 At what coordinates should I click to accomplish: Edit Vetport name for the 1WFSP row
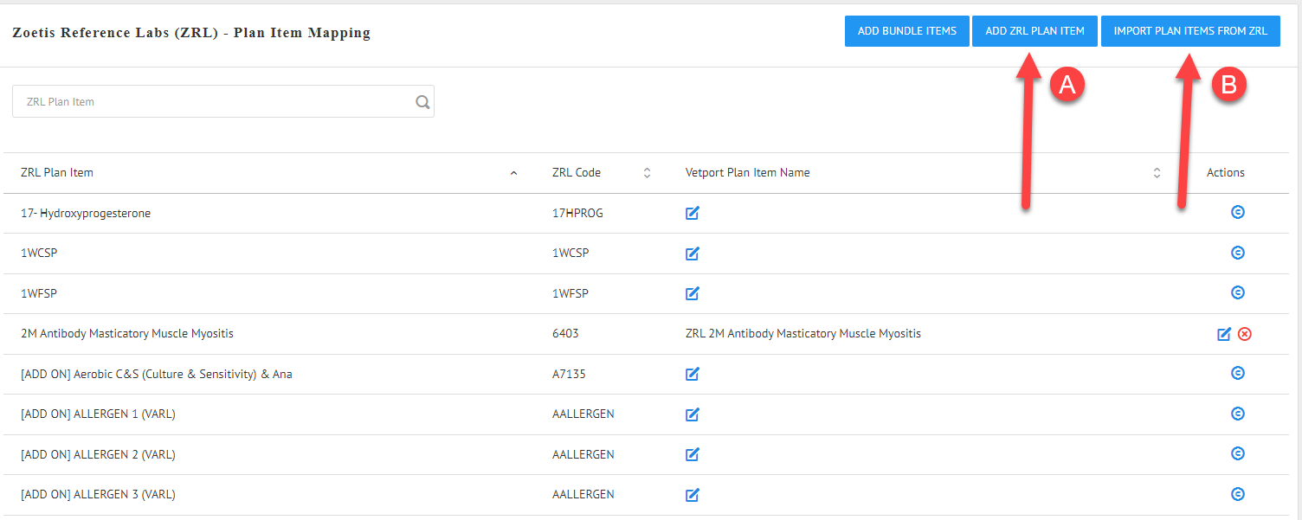point(692,293)
